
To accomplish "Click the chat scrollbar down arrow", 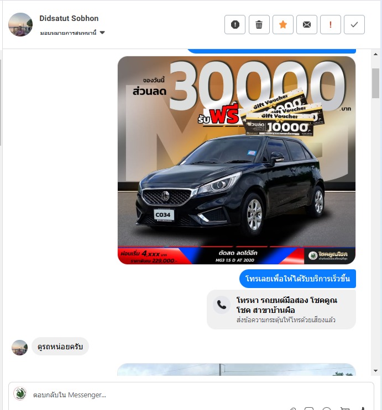I will 375,370.
